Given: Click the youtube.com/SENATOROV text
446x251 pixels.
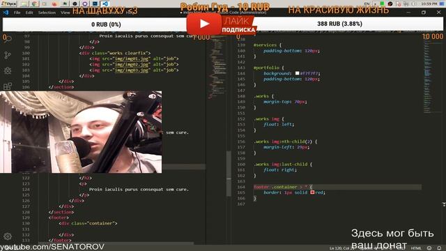Looking at the screenshot, I should (52, 246).
